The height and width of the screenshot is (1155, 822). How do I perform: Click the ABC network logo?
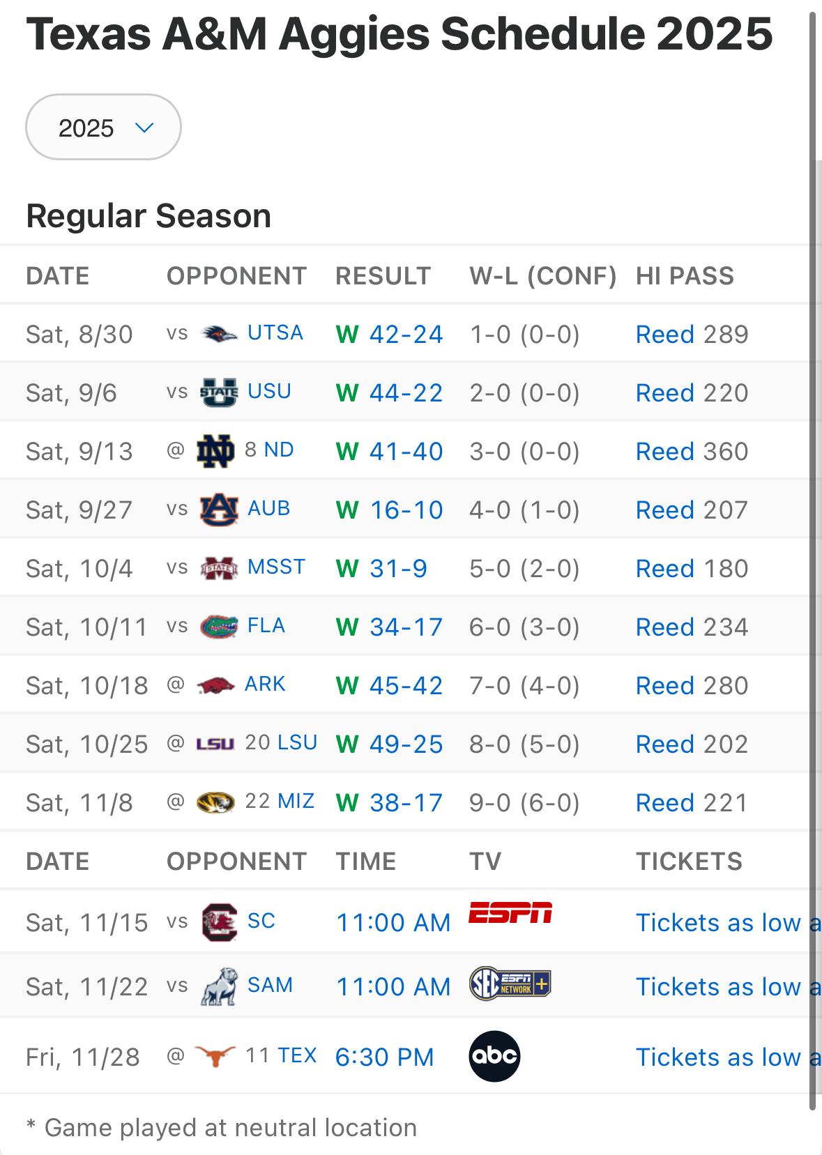point(494,1057)
